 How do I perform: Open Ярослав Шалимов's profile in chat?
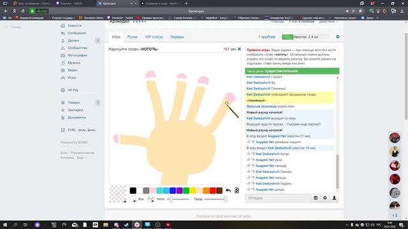[261, 106]
